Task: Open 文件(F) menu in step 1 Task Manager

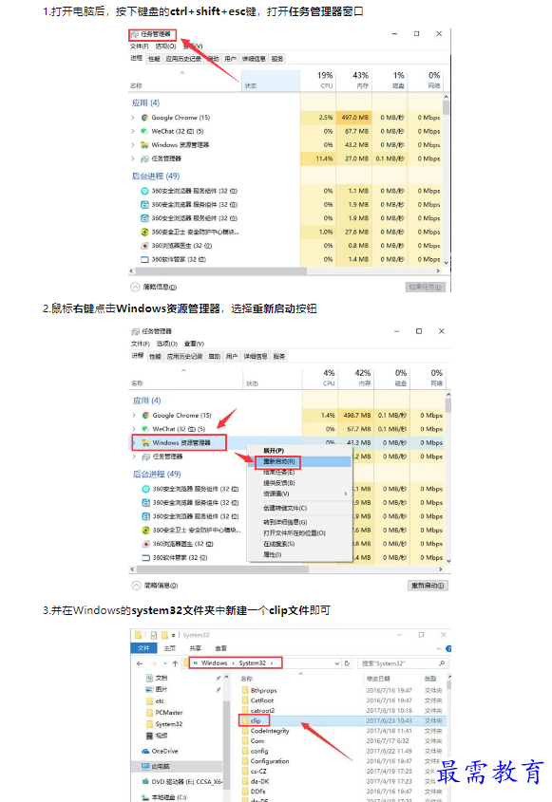Action: pyautogui.click(x=140, y=47)
